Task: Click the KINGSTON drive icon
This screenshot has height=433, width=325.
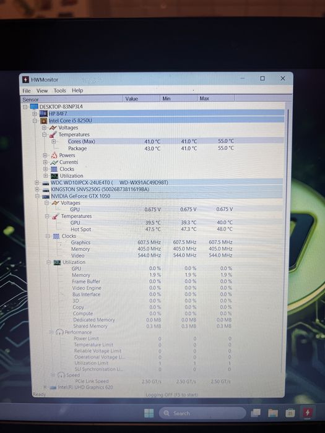Action: [46, 190]
